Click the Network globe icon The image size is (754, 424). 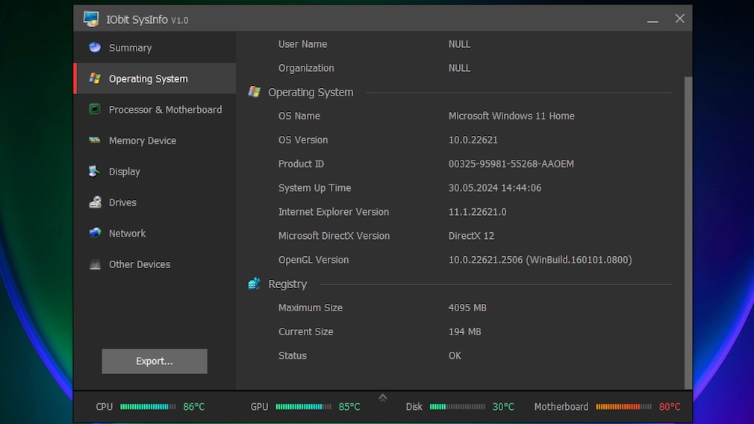[x=95, y=233]
